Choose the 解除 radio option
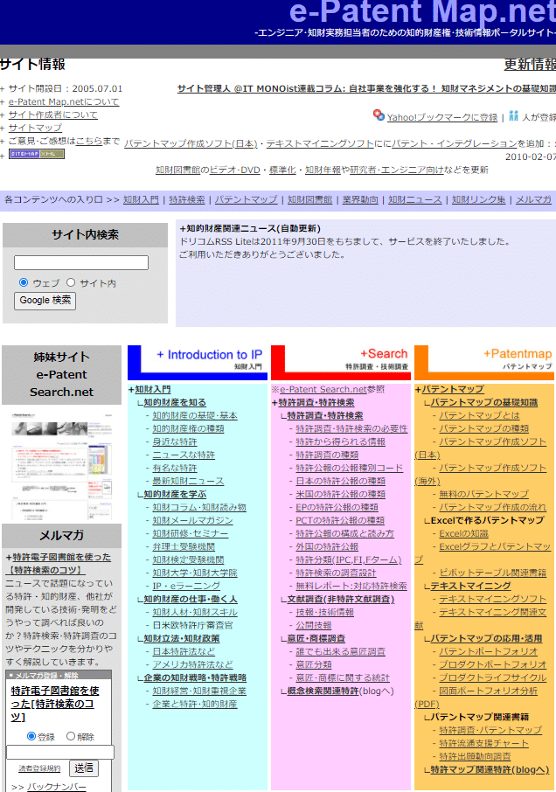556x792 pixels. [x=71, y=736]
